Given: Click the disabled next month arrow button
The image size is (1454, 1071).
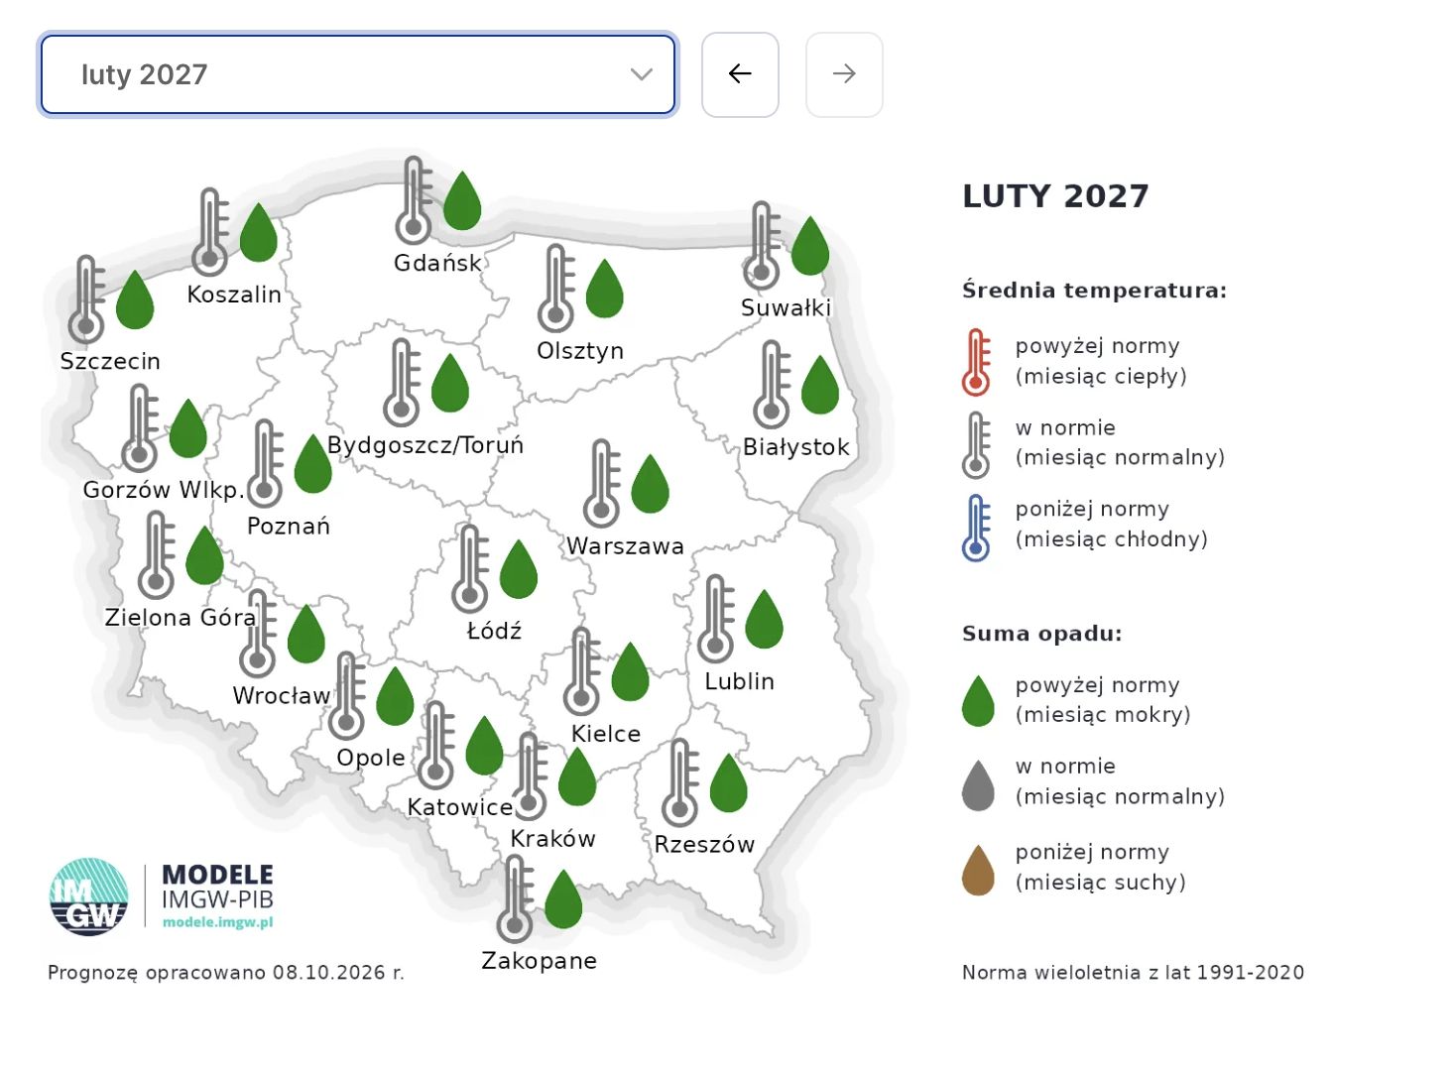Looking at the screenshot, I should click(844, 74).
